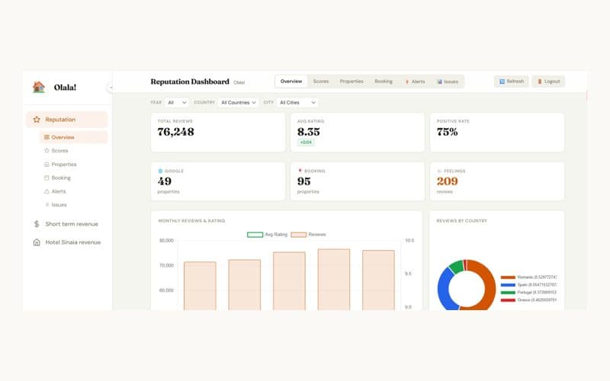The image size is (610, 381).
Task: Click the Positive Rate 75% value
Action: 448,132
